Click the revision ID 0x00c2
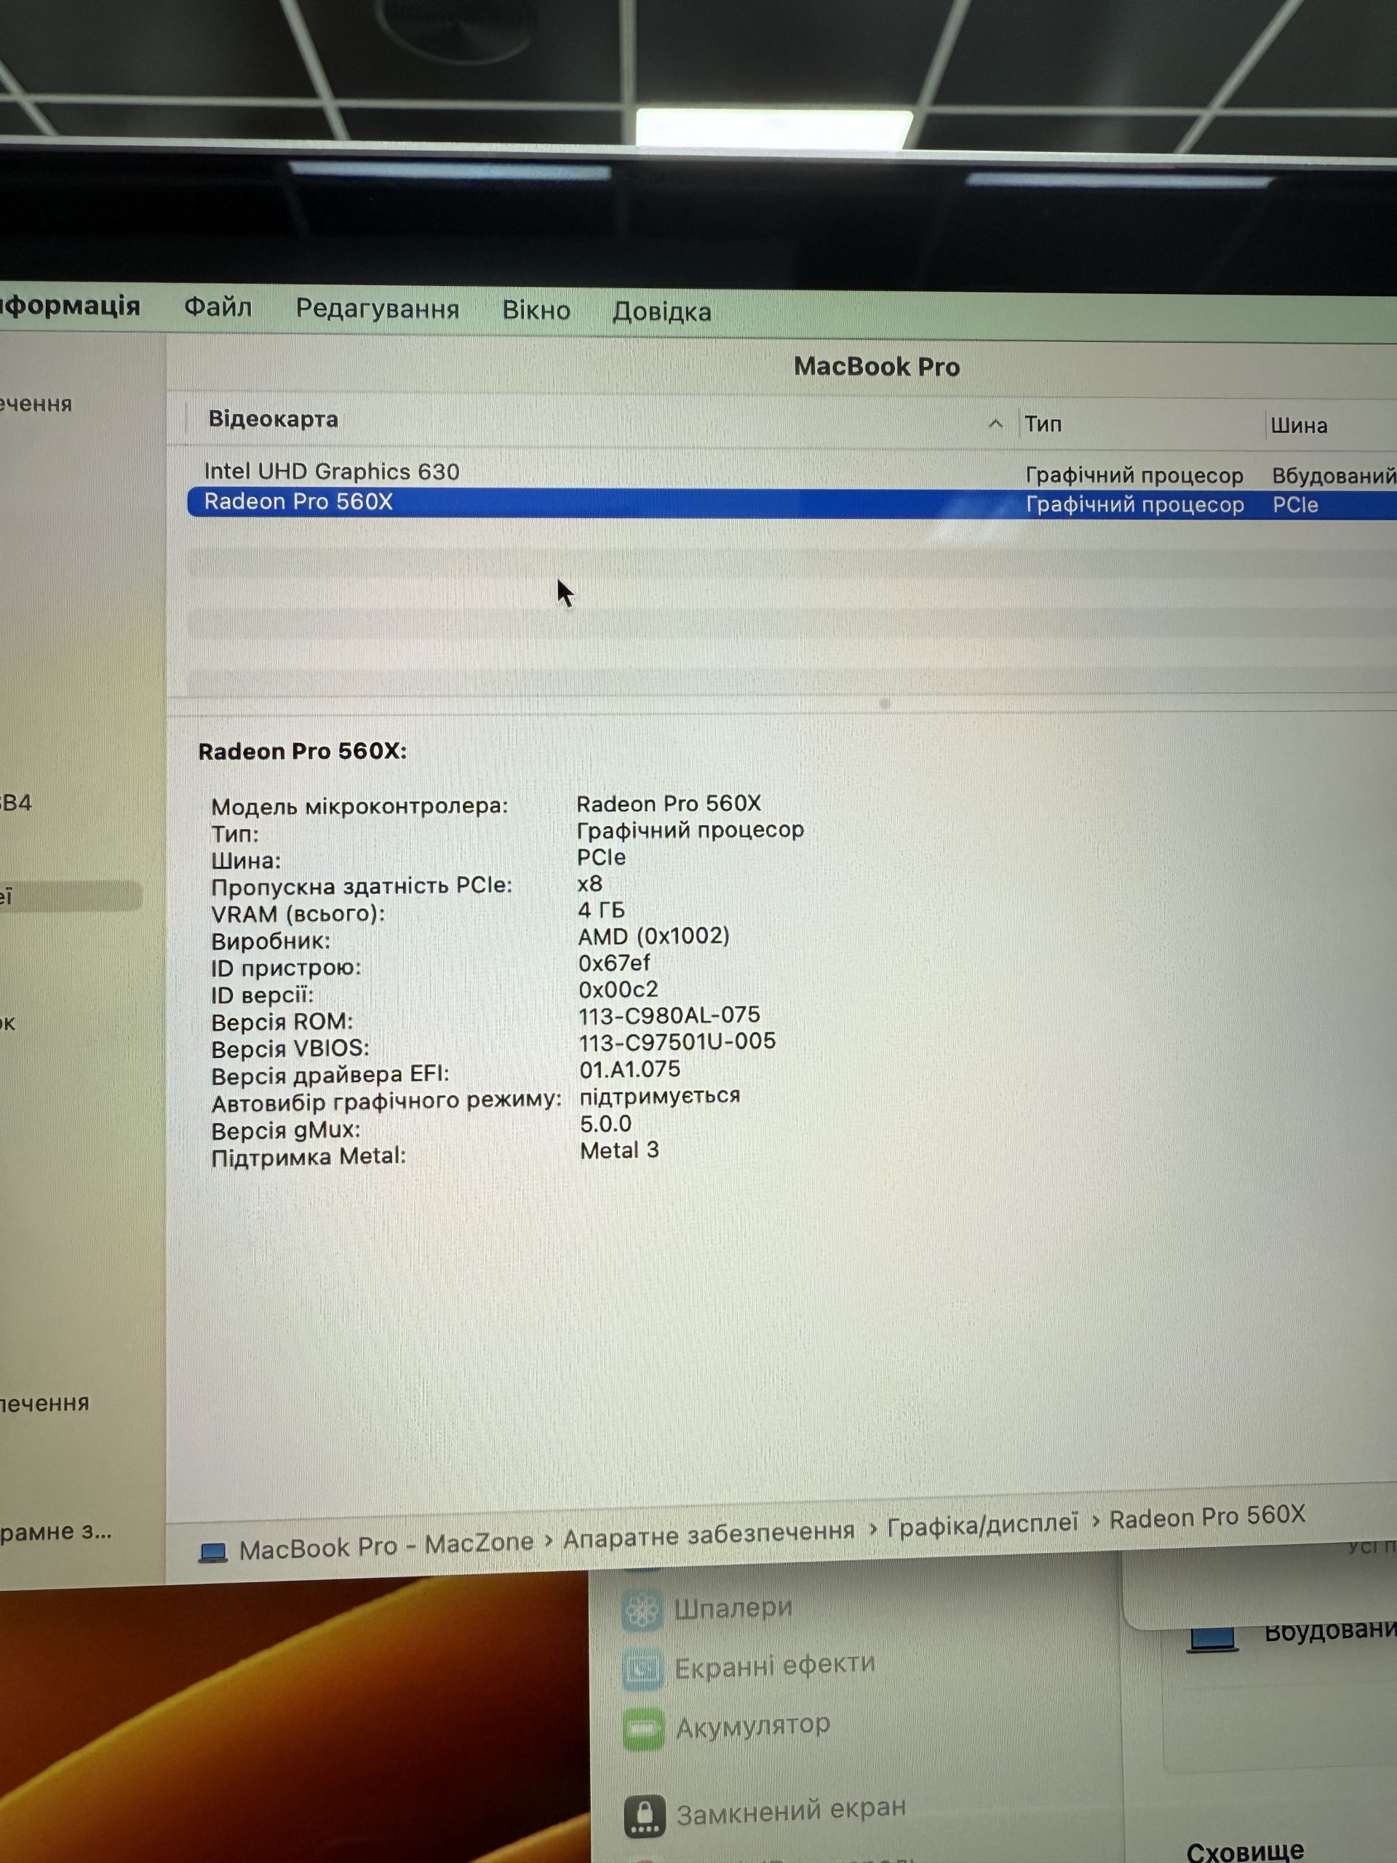1397x1863 pixels. click(x=618, y=989)
